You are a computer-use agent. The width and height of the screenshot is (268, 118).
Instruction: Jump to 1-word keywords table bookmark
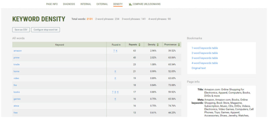[x=205, y=48]
